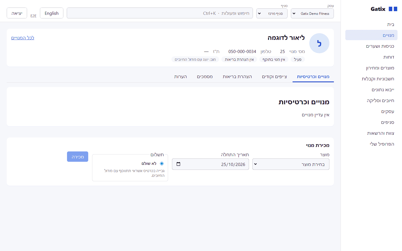Image resolution: width=402 pixels, height=251 pixels.
Task: Click the E2E label in the top bar
Action: 33,16
